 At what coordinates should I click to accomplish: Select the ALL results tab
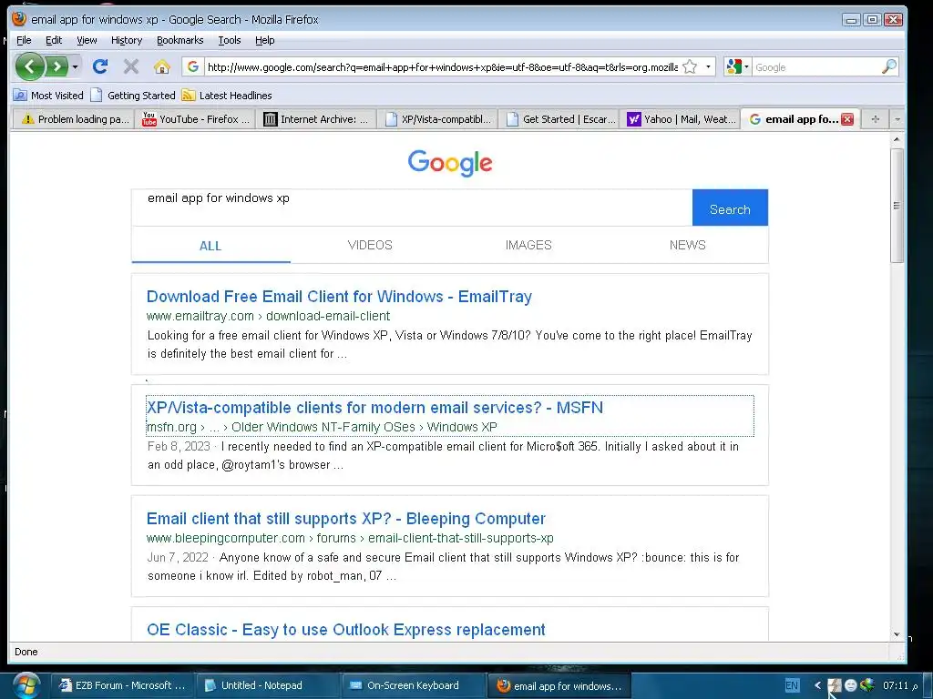(x=210, y=246)
